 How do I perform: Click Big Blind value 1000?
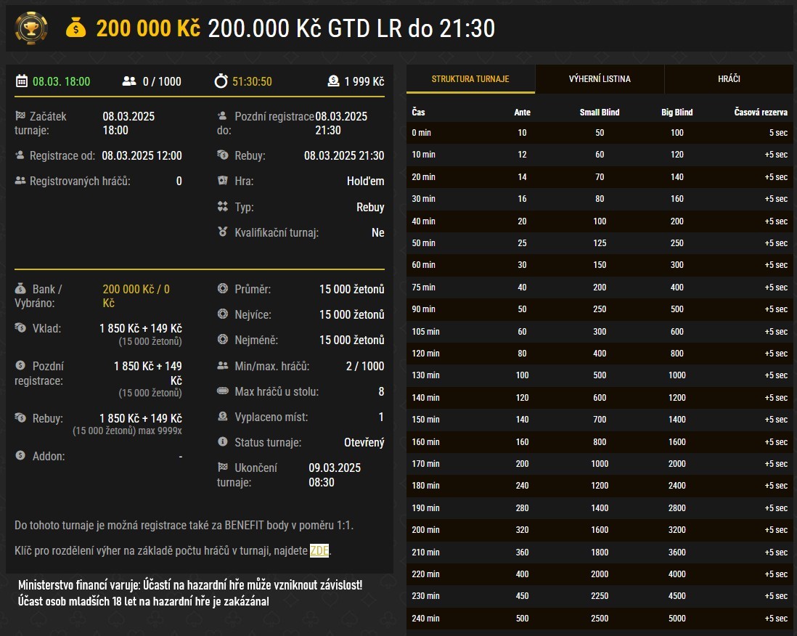click(677, 375)
